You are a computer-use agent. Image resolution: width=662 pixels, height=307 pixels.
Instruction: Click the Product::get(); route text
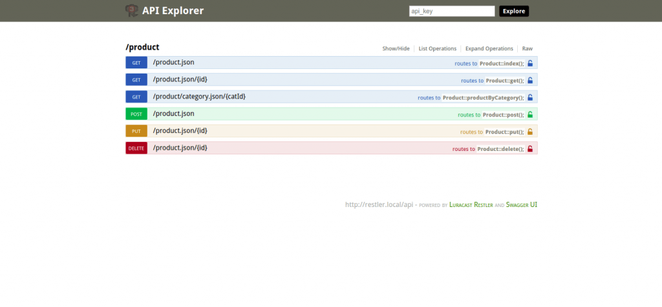tap(505, 81)
